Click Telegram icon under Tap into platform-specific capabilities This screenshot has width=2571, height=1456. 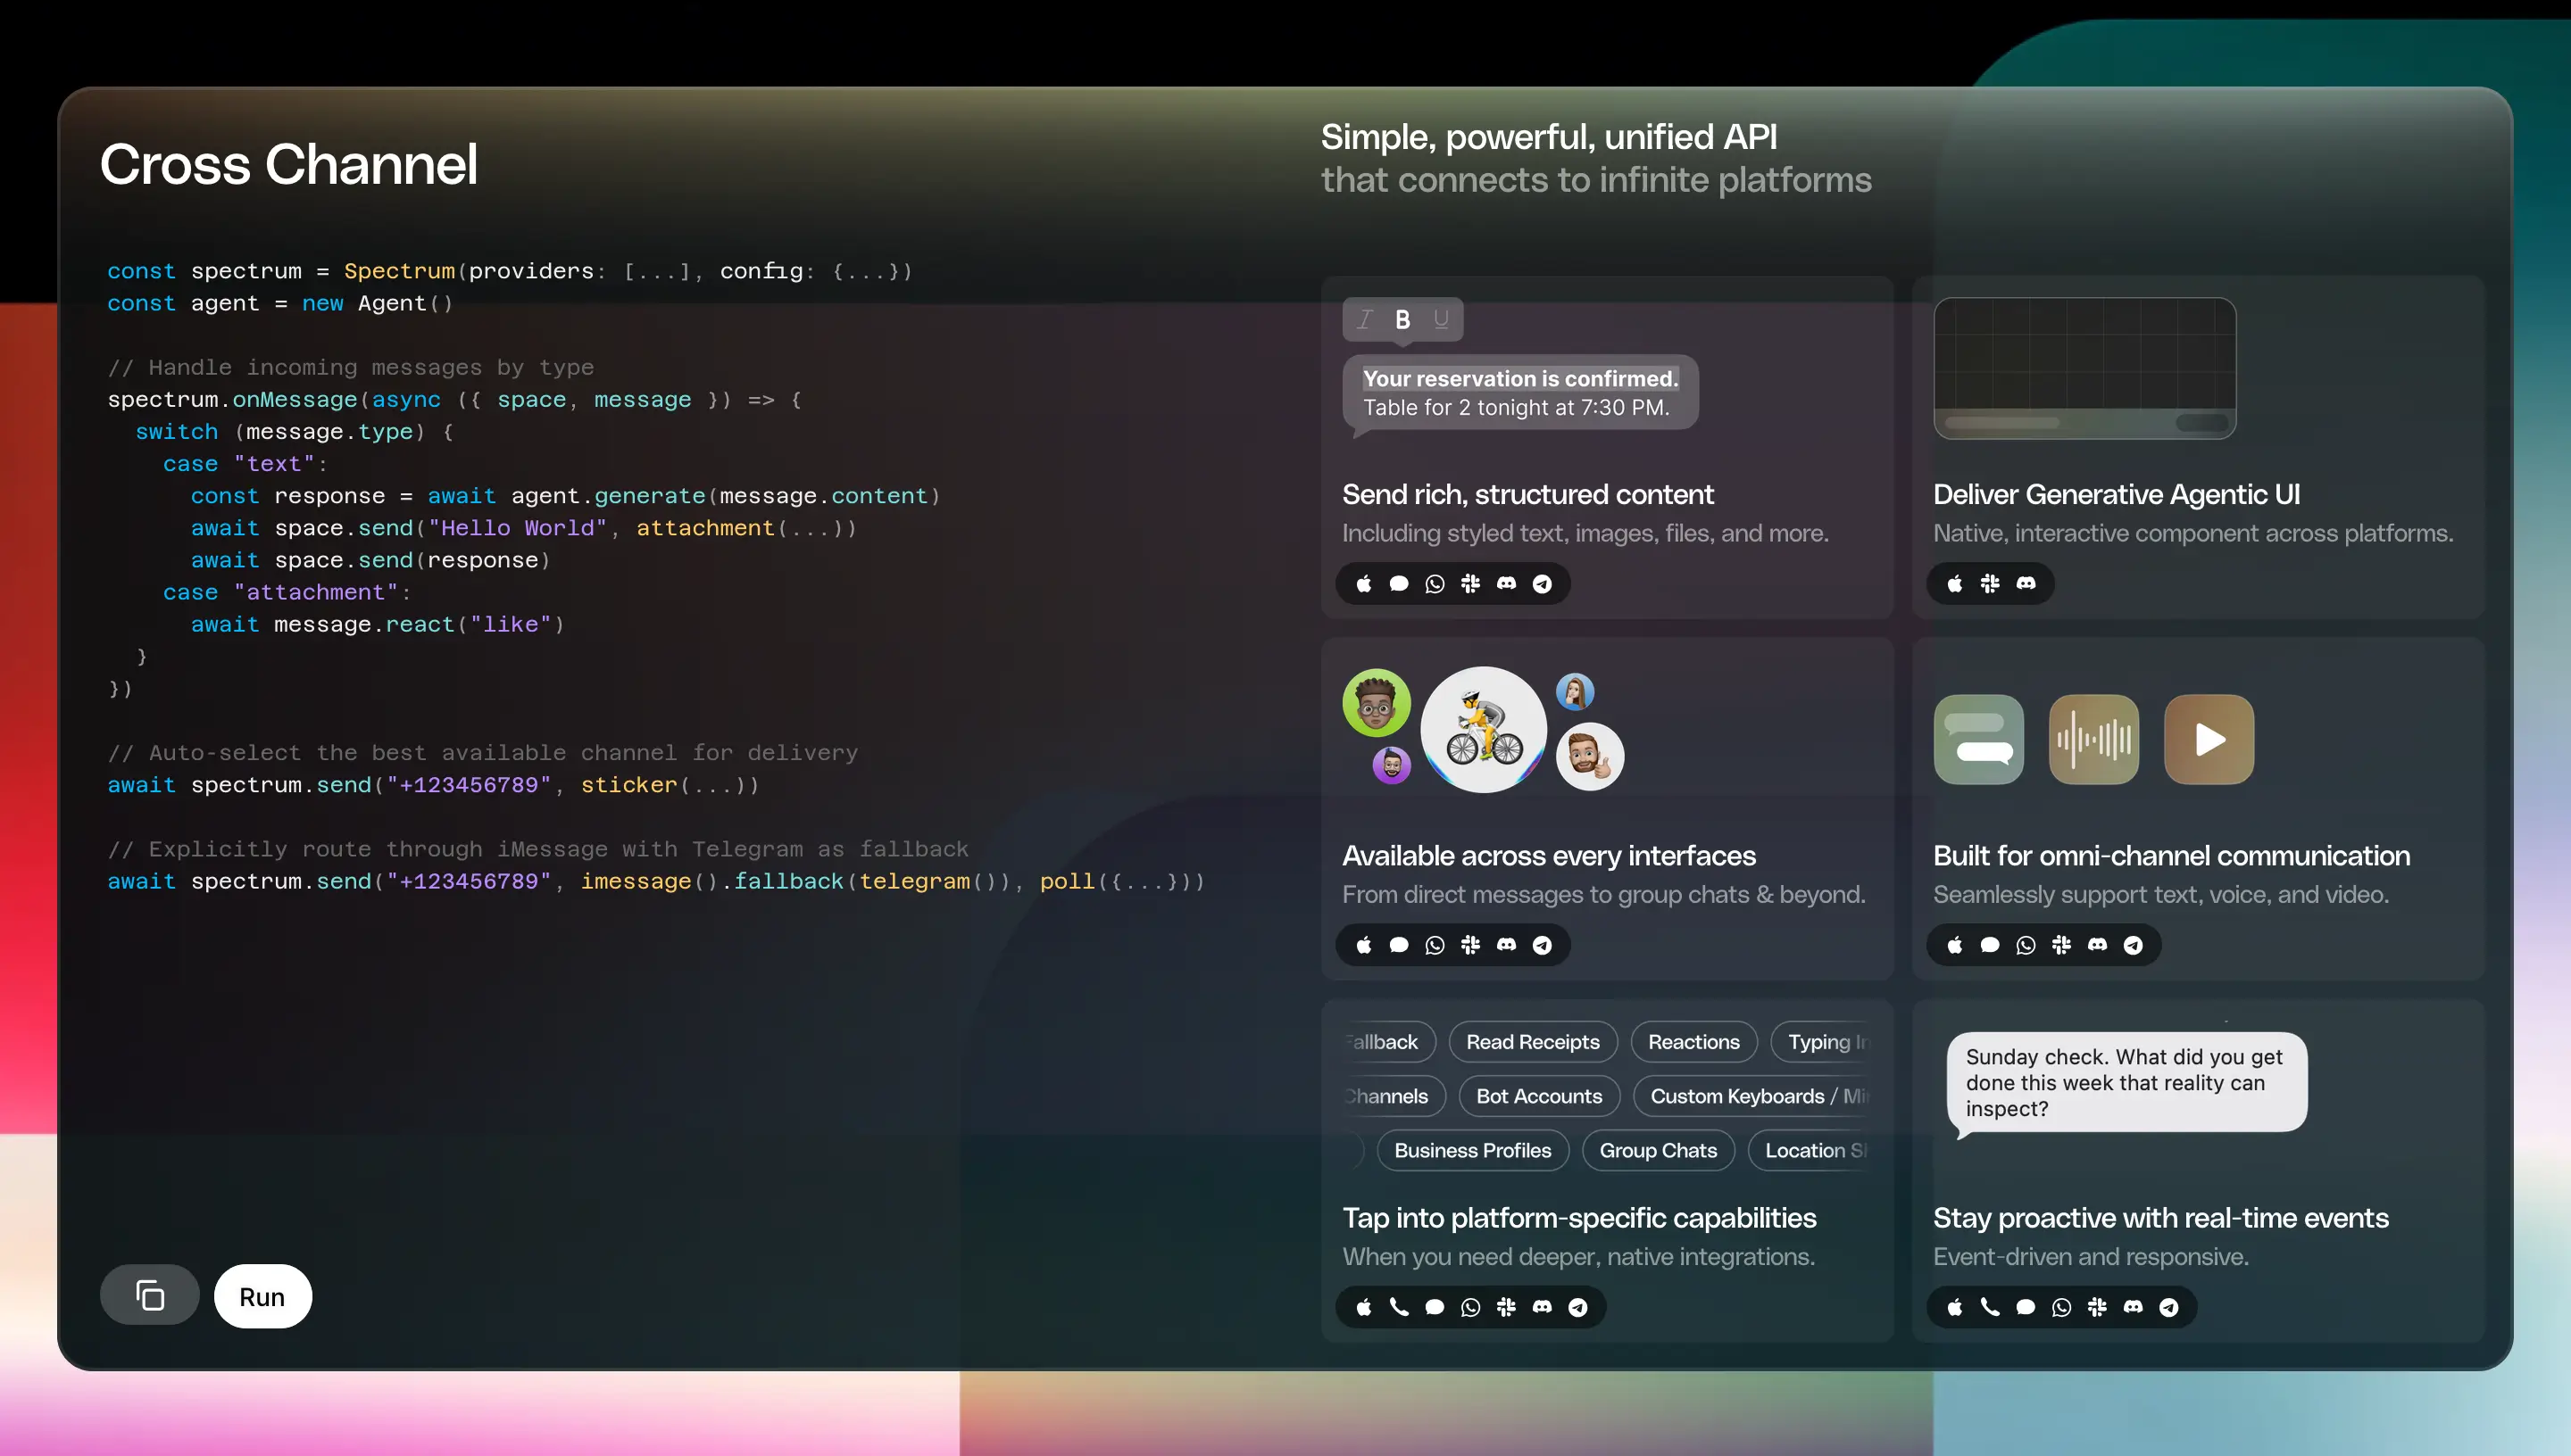[1577, 1307]
